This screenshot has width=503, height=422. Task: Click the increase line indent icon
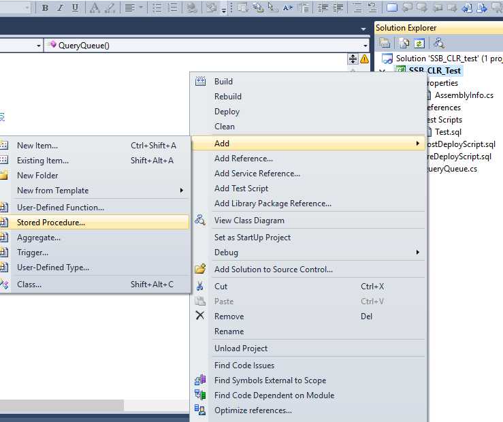point(338,7)
